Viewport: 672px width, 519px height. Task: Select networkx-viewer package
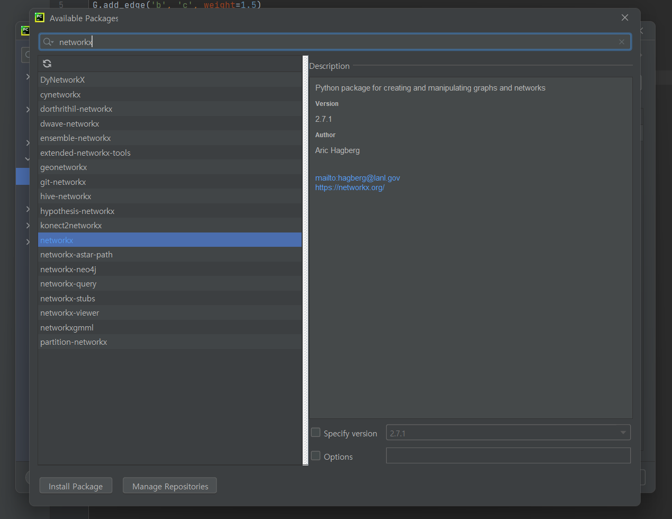click(170, 313)
